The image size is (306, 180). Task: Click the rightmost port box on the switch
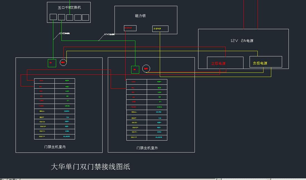(85, 17)
